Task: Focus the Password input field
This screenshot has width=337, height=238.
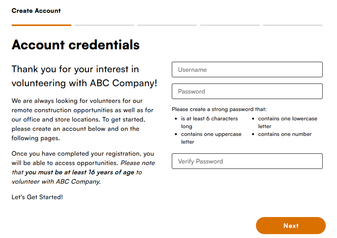Action: (x=247, y=91)
